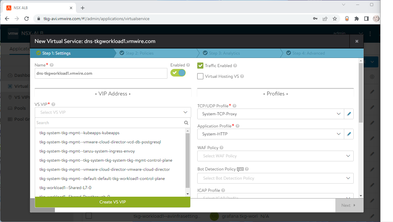Bookmark this page with the star icon

tap(335, 19)
